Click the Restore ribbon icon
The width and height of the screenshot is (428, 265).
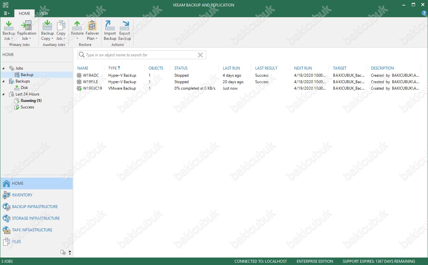(77, 25)
